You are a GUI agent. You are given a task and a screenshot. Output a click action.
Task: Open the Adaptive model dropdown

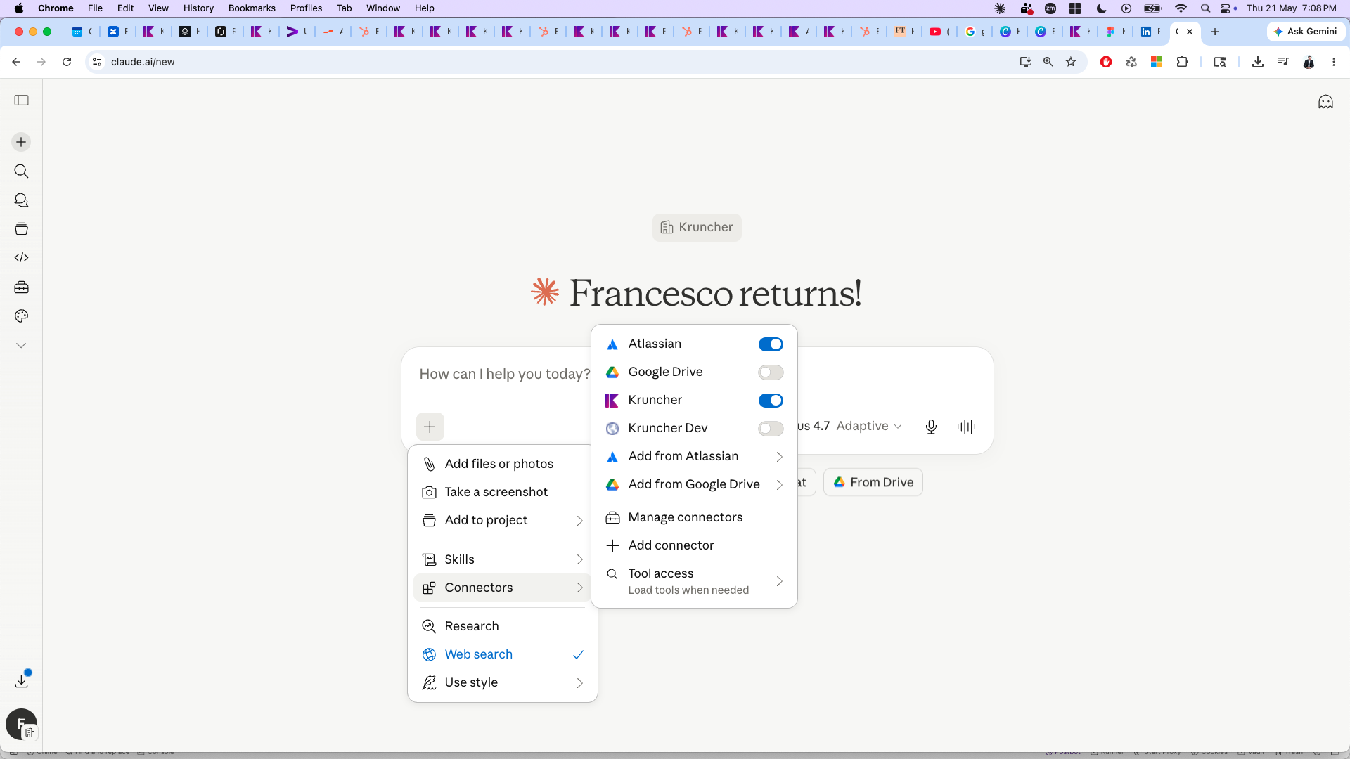(x=868, y=427)
